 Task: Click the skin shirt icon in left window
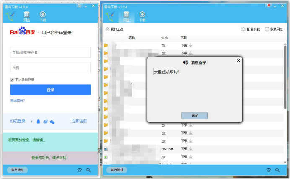[80, 170]
